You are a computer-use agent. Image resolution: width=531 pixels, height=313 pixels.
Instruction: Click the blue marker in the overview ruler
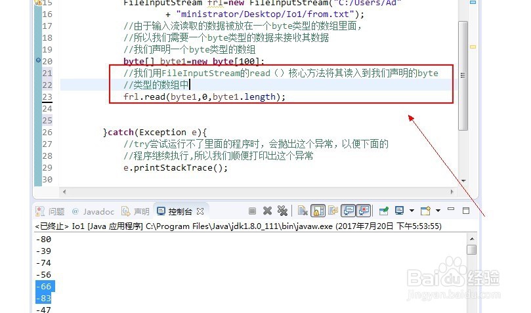click(473, 2)
